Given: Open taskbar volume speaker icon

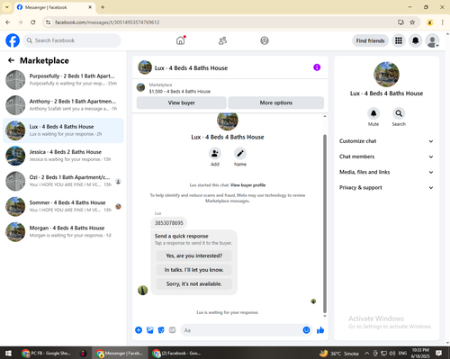Looking at the screenshot, I should click(x=392, y=354).
